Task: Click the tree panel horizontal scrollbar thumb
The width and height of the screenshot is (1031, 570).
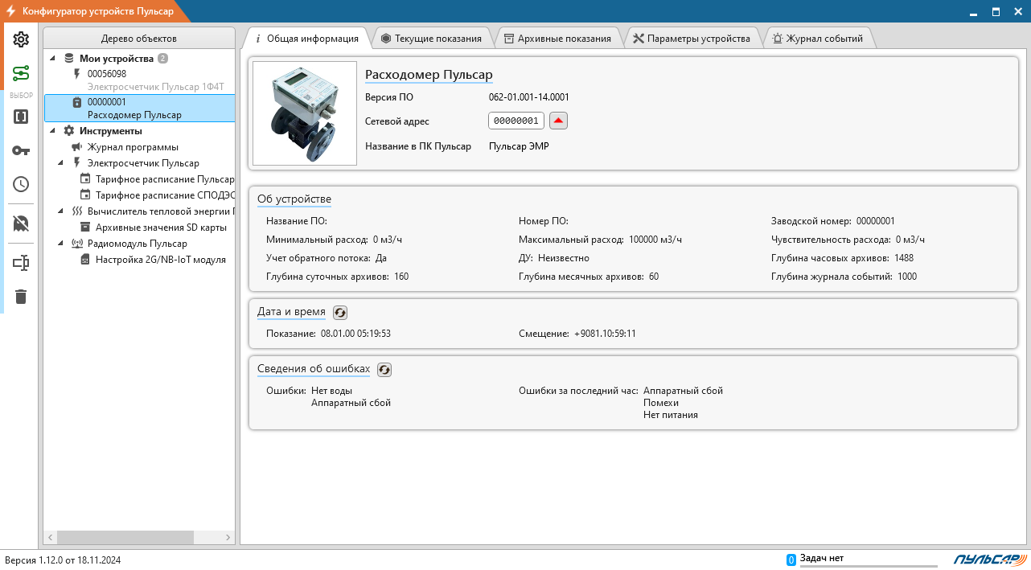Action: (125, 537)
